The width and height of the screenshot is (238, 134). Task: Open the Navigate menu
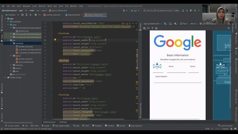pos(26,6)
